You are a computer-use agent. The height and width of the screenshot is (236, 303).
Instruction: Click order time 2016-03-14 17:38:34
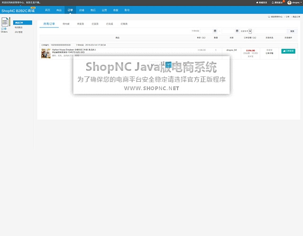pyautogui.click(x=96, y=45)
